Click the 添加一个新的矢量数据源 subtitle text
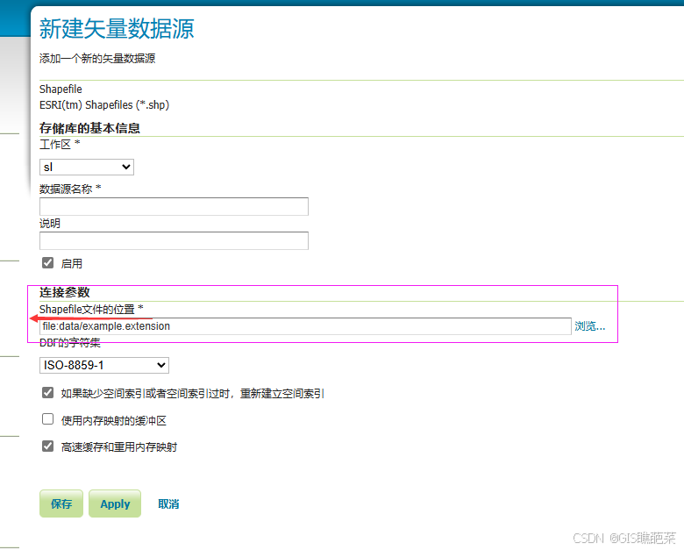 (x=97, y=59)
